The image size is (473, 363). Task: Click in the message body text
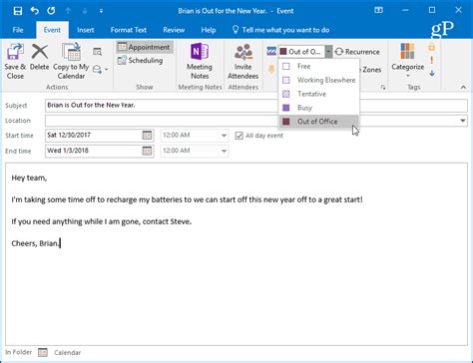236,254
